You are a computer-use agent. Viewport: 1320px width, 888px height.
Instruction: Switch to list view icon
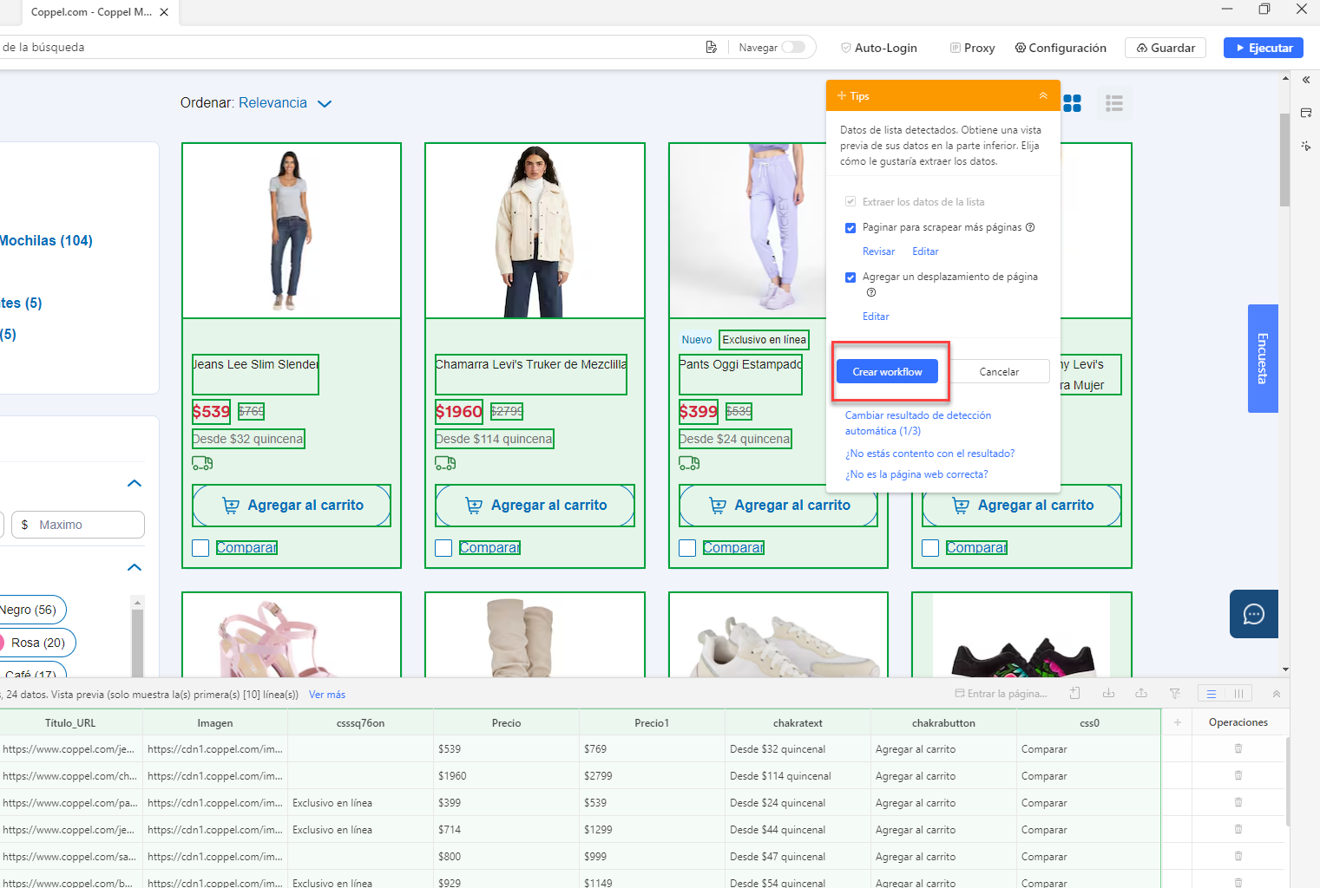(1114, 103)
